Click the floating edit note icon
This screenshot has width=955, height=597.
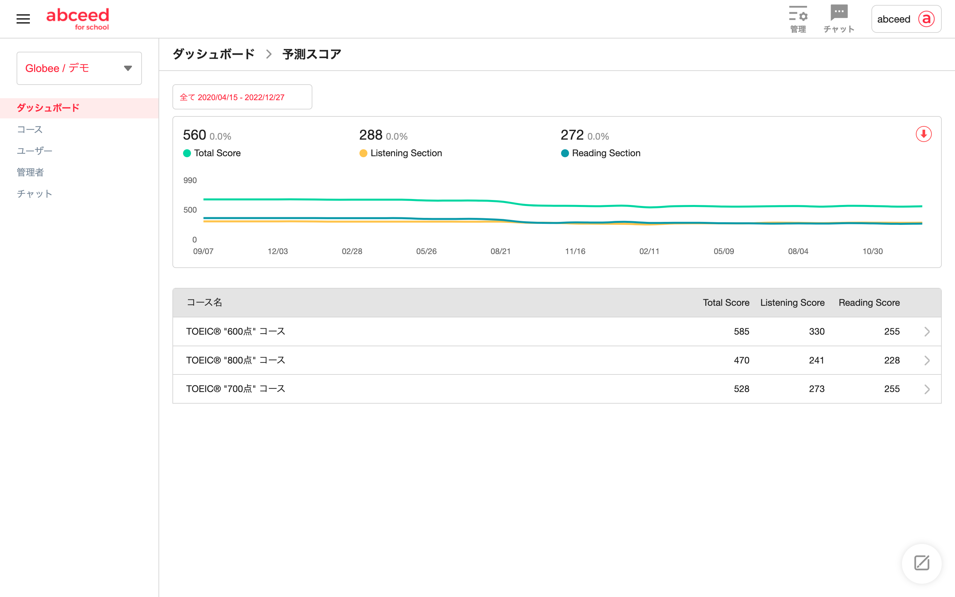[x=922, y=563]
